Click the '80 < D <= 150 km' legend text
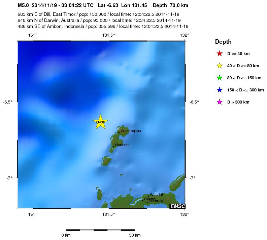 (244, 78)
